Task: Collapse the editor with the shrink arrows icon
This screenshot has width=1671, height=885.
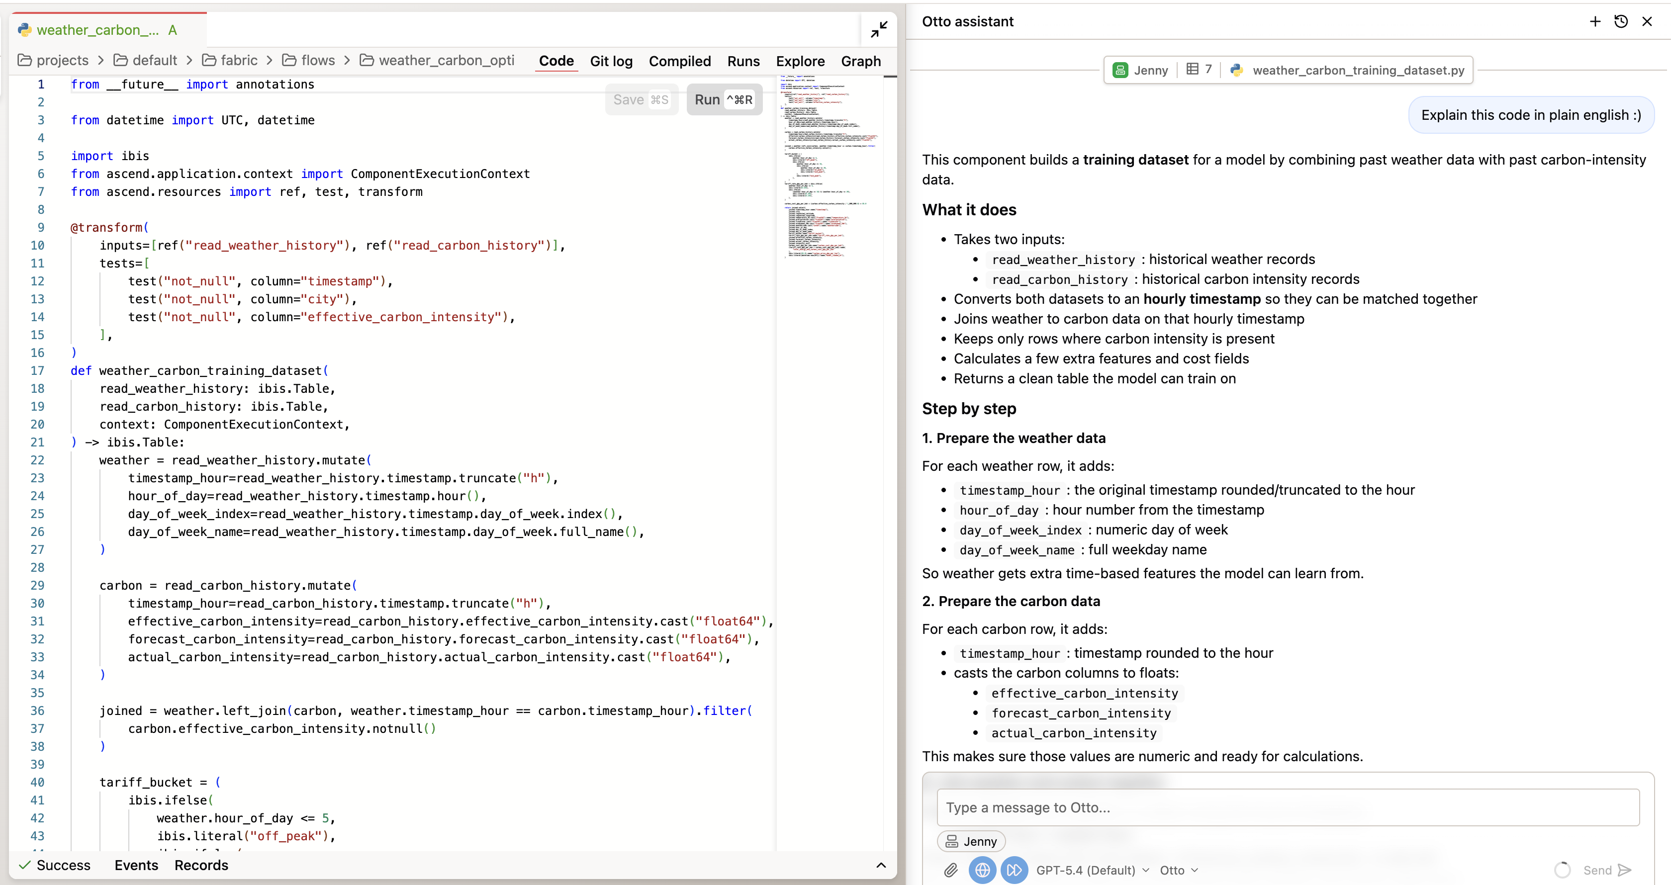Action: pos(879,30)
